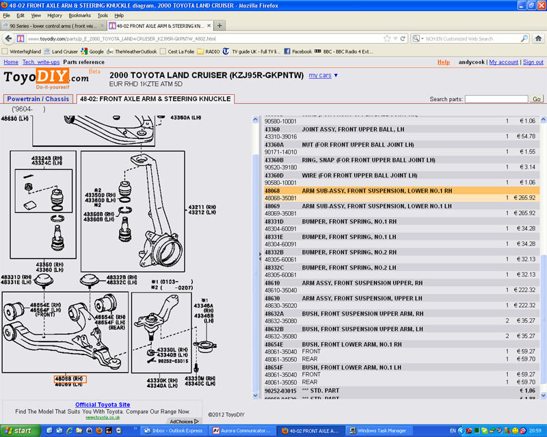Open the Google bookmark

click(92, 51)
